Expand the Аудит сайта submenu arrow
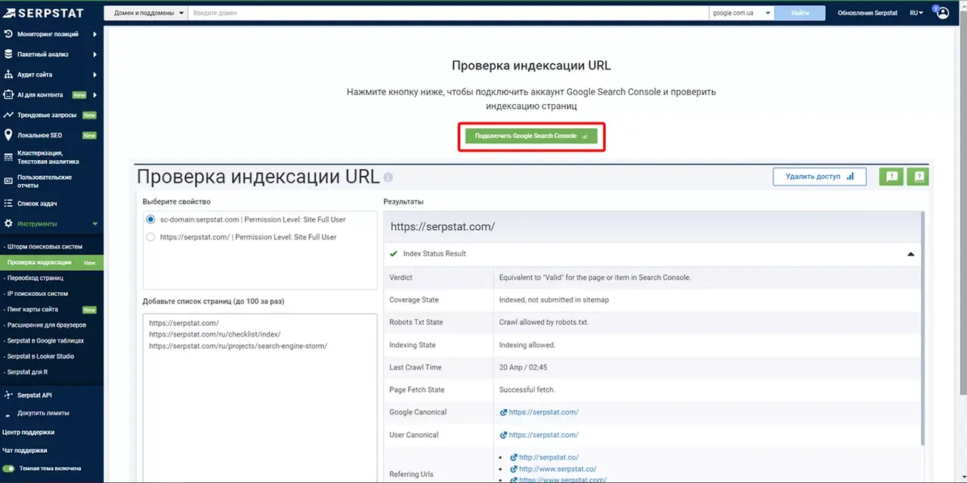 tap(95, 75)
